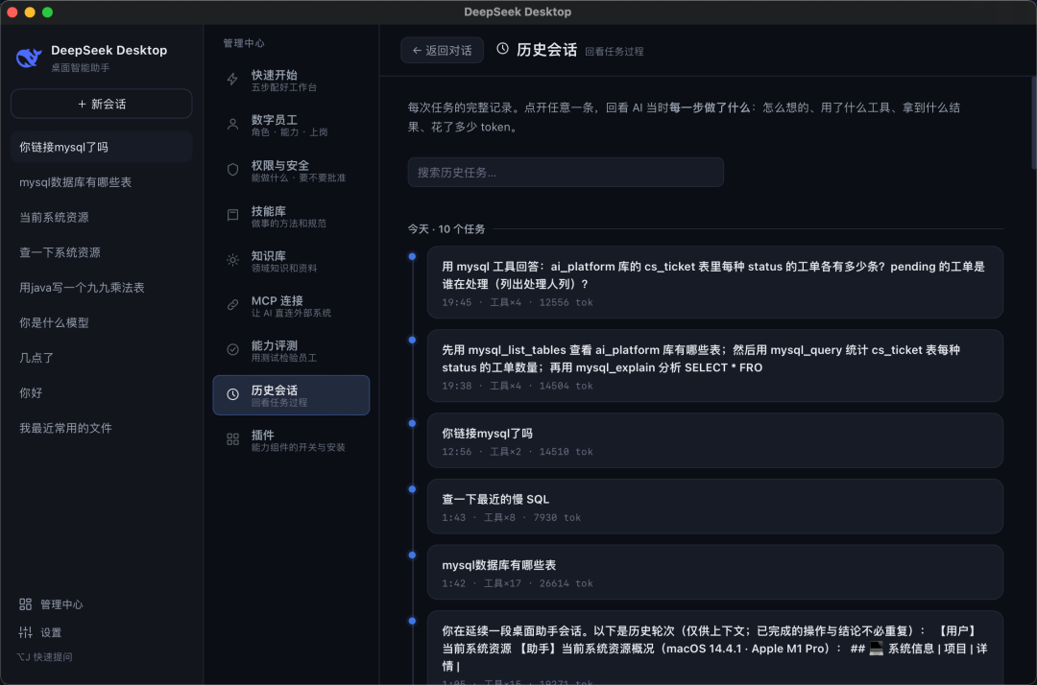The height and width of the screenshot is (685, 1037).
Task: Click the clock icon in 历史会话 menu
Action: point(232,395)
